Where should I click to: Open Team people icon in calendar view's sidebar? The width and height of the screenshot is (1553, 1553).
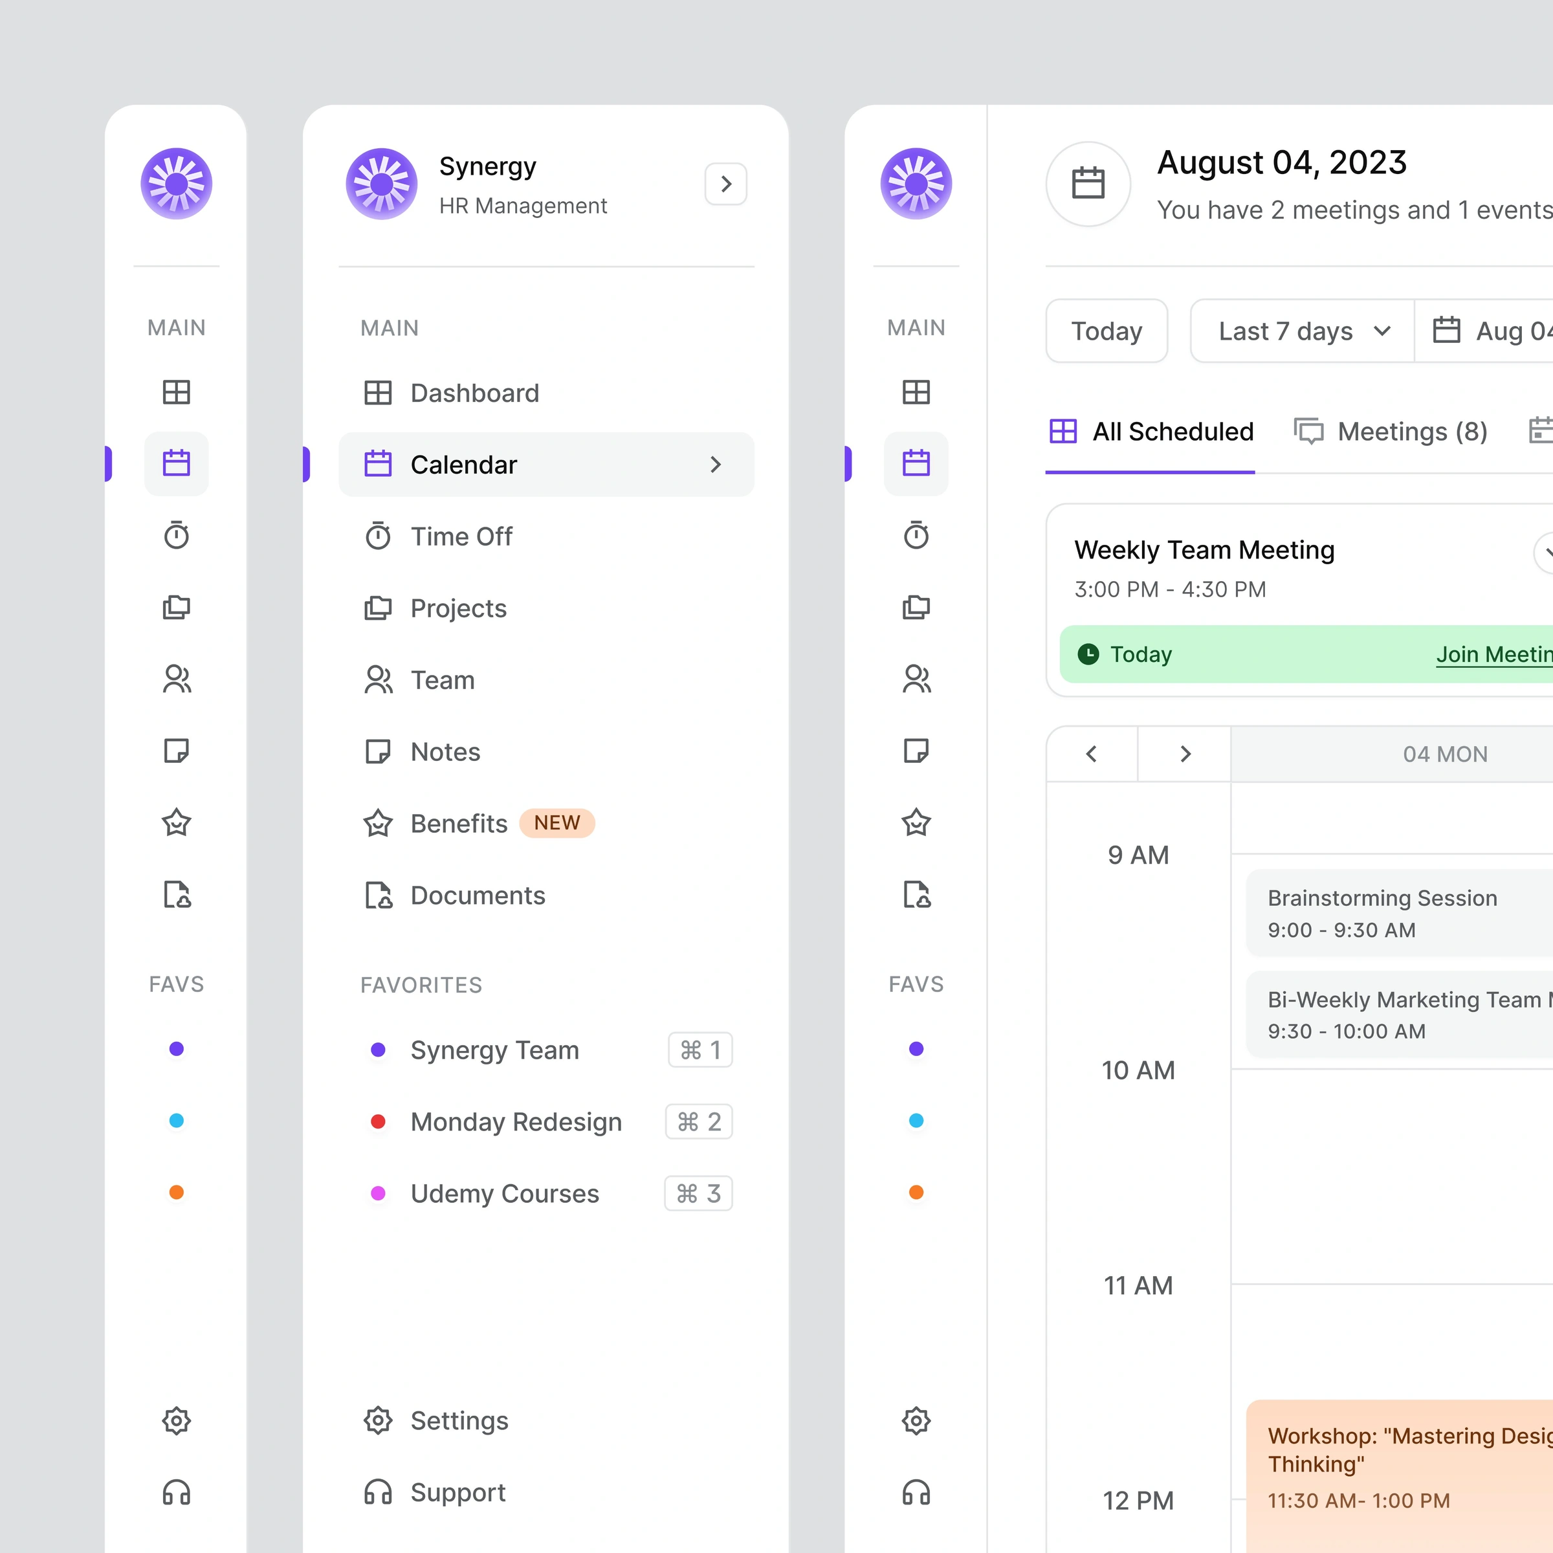click(x=916, y=679)
